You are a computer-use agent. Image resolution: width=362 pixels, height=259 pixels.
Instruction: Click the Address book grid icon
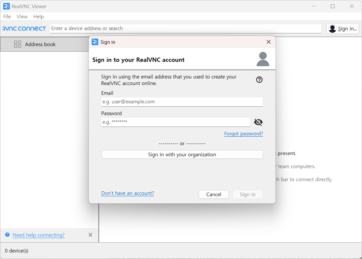click(18, 44)
